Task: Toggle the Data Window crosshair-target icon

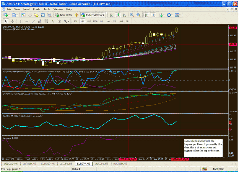Action: [30, 15]
